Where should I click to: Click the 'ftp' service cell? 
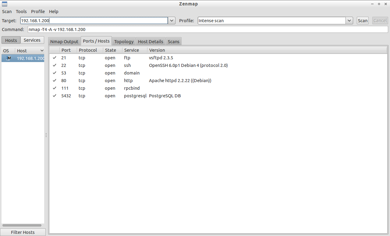(127, 57)
